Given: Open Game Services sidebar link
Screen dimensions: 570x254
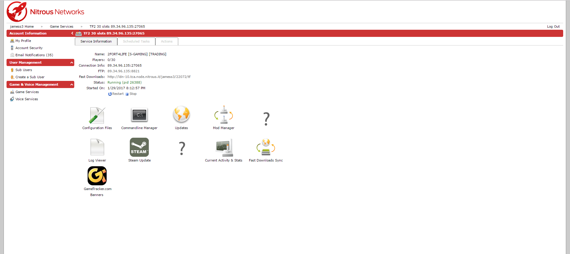Looking at the screenshot, I should point(27,92).
